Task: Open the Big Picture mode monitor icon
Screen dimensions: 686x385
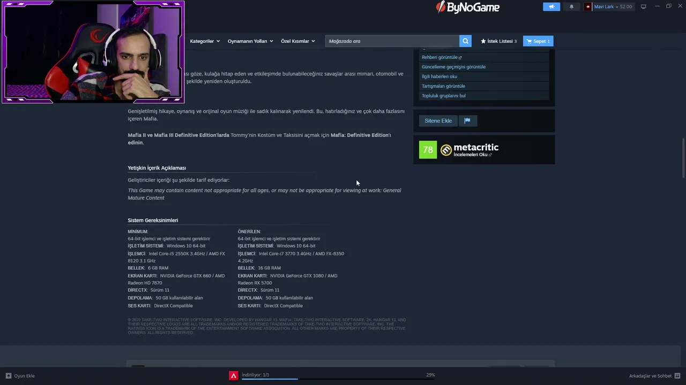Action: (644, 6)
